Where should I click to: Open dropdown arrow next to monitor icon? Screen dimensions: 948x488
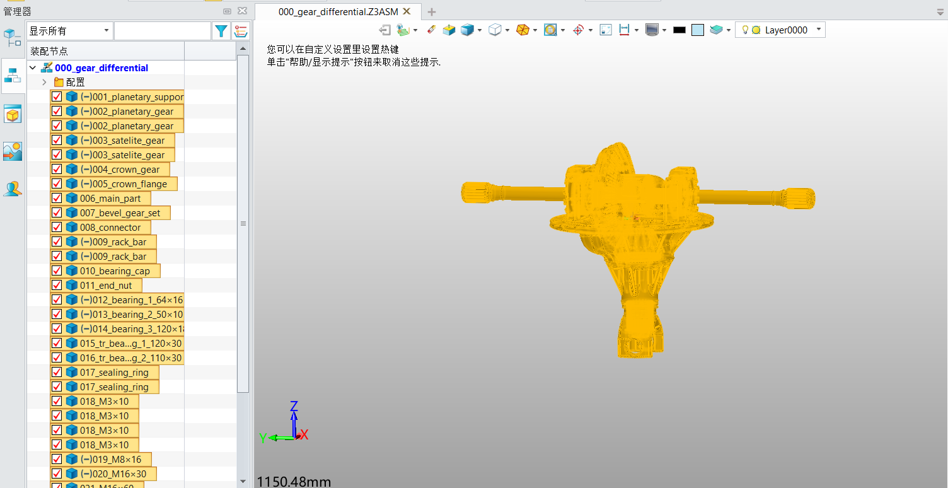pyautogui.click(x=664, y=30)
